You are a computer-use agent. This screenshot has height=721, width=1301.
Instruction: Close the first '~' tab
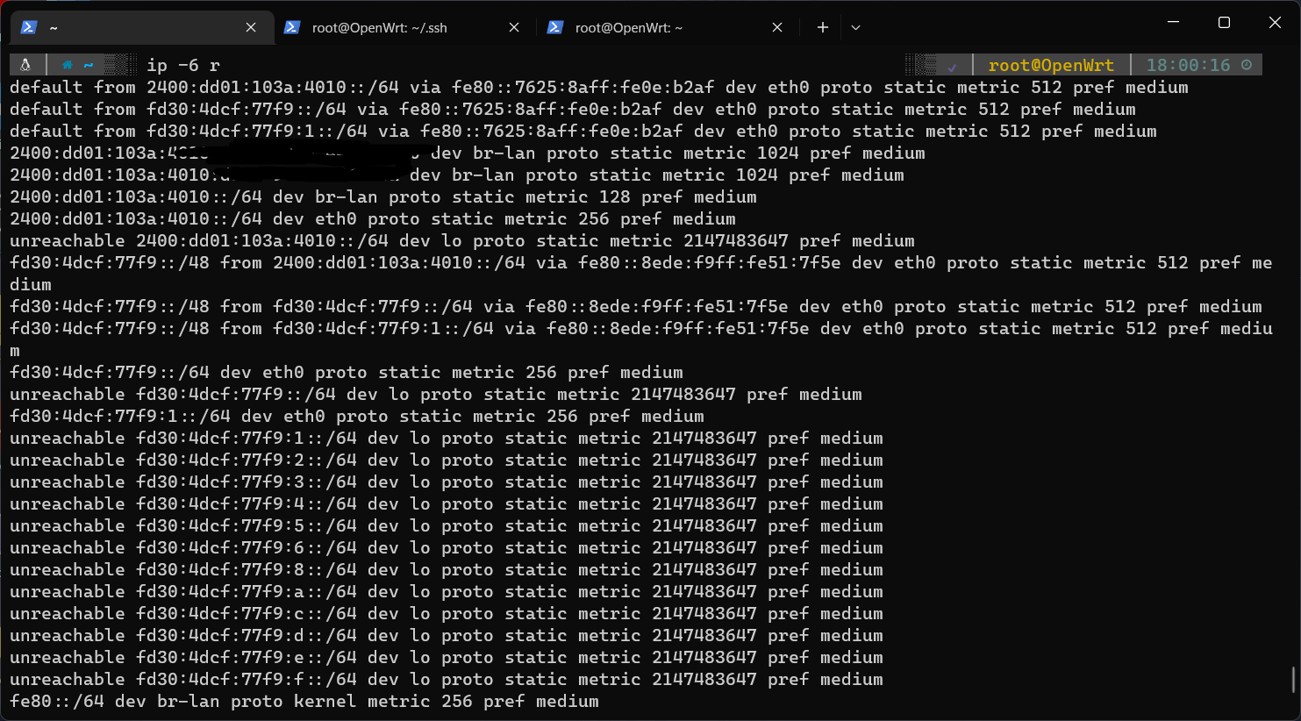coord(251,27)
